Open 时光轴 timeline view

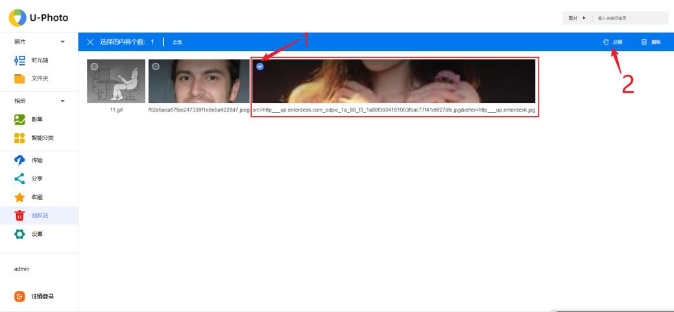[40, 60]
